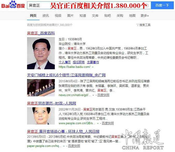Open the 搜索工具 filter
The image size is (175, 152).
click(143, 25)
